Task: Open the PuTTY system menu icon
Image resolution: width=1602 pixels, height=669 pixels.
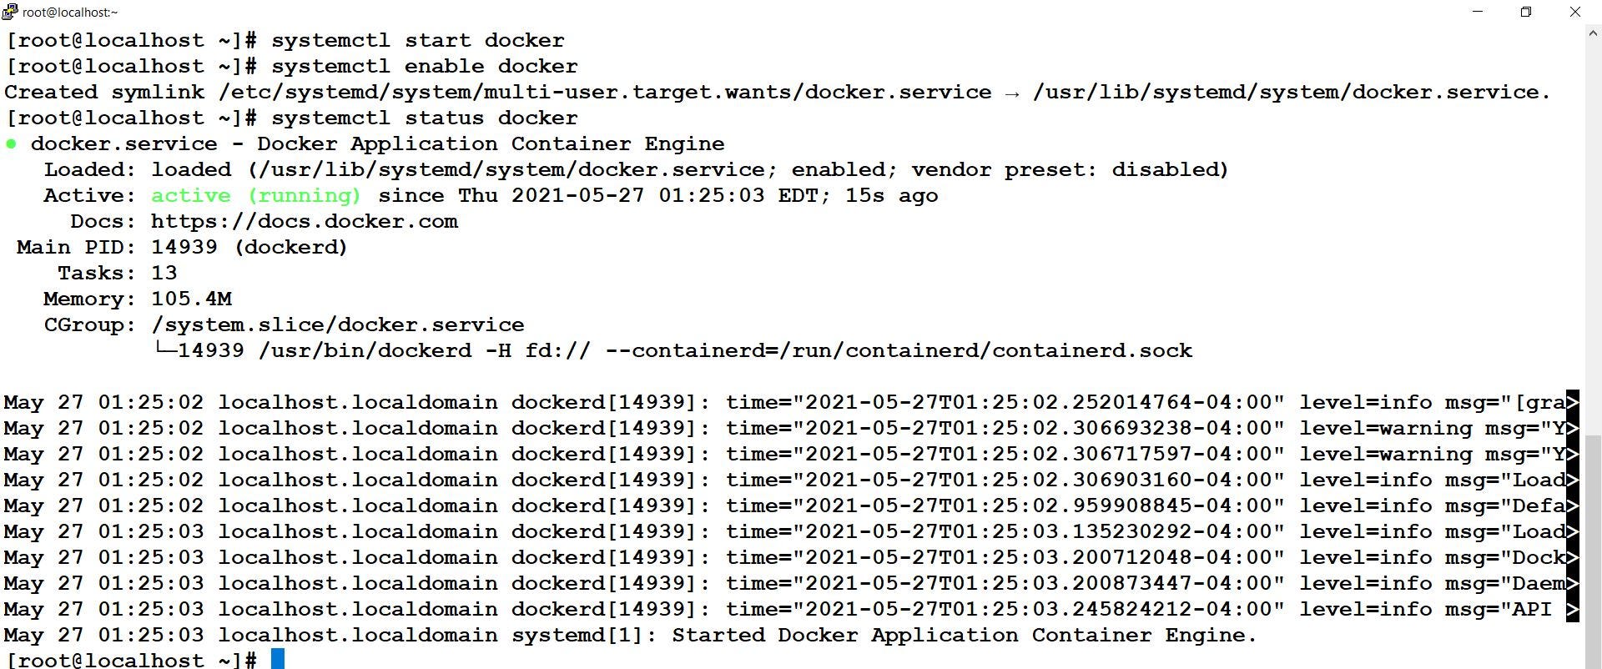Action: 10,12
